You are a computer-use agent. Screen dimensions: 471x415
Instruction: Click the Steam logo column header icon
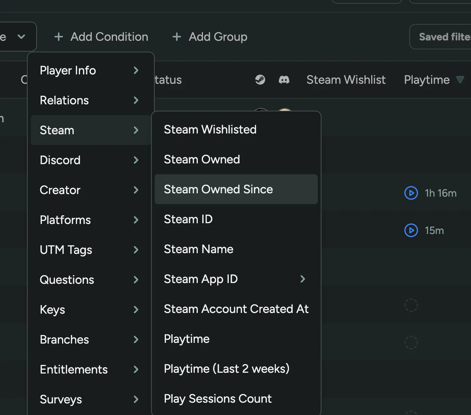pos(260,80)
